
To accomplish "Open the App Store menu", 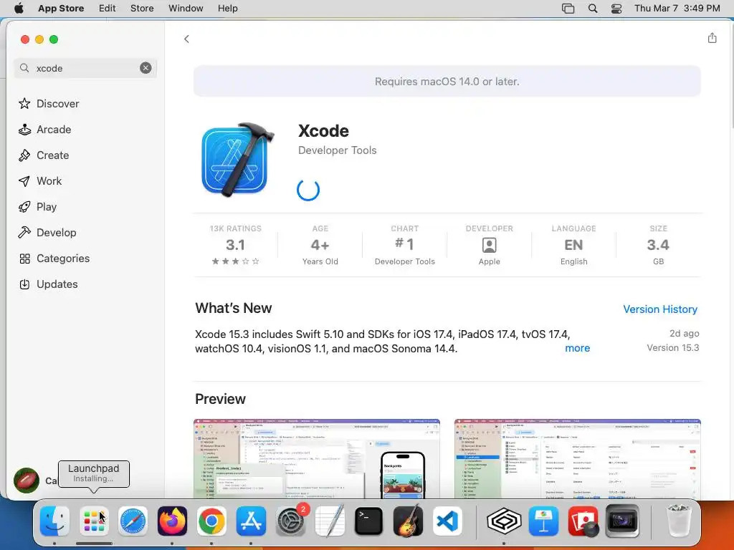I will pyautogui.click(x=61, y=9).
